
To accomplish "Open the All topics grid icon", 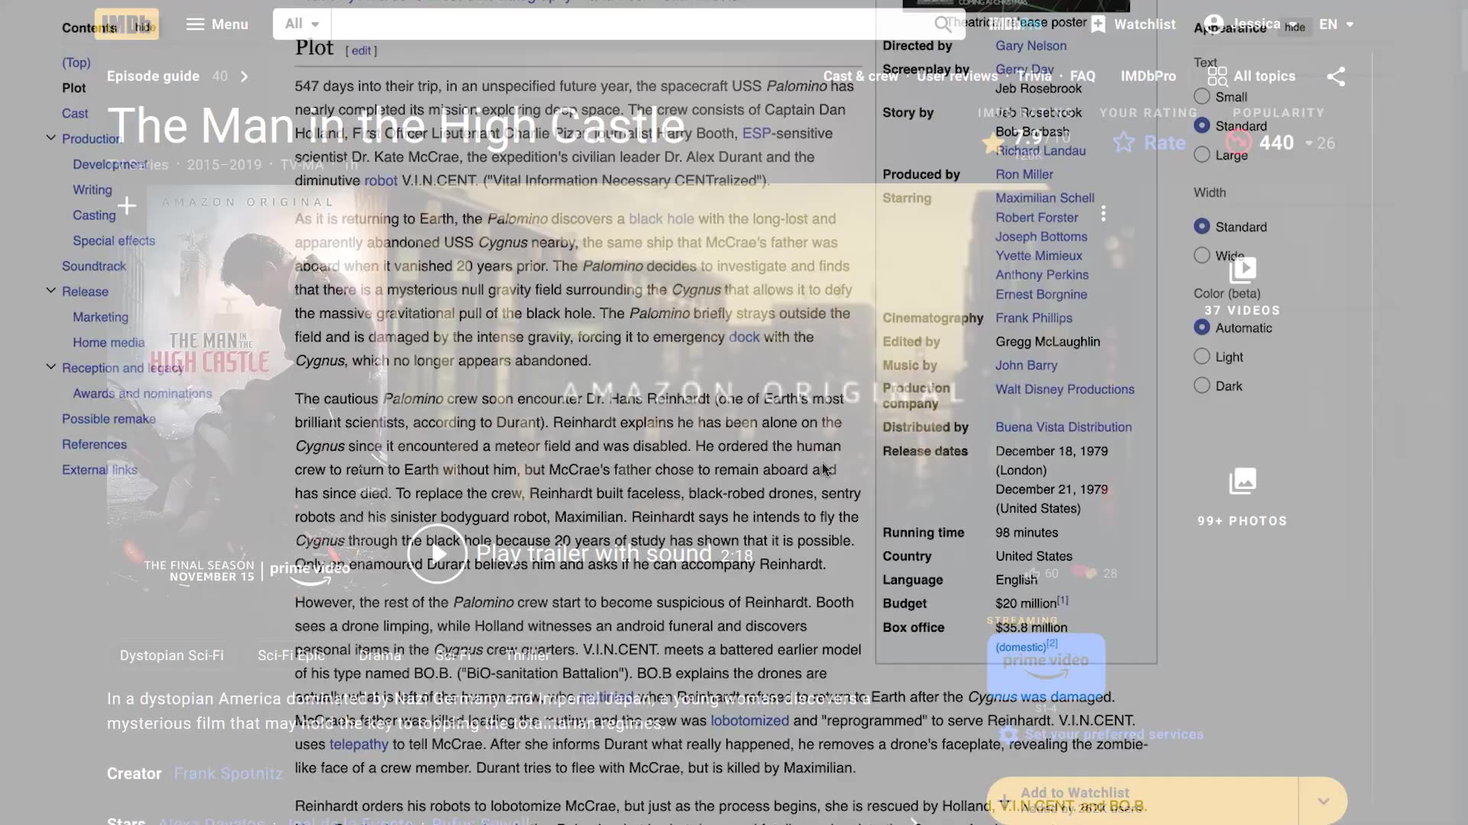I will coord(1217,76).
